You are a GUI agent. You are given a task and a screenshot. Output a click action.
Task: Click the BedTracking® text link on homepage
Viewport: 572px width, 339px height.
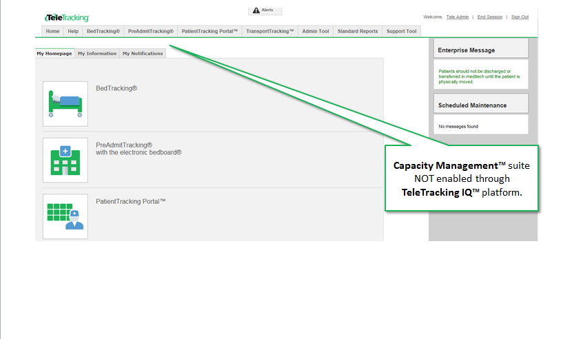pos(116,88)
